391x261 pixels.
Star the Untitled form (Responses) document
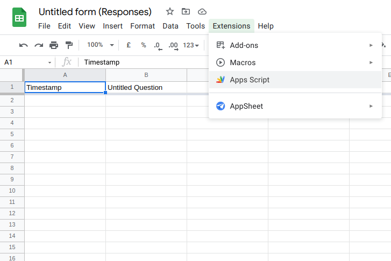coord(170,11)
